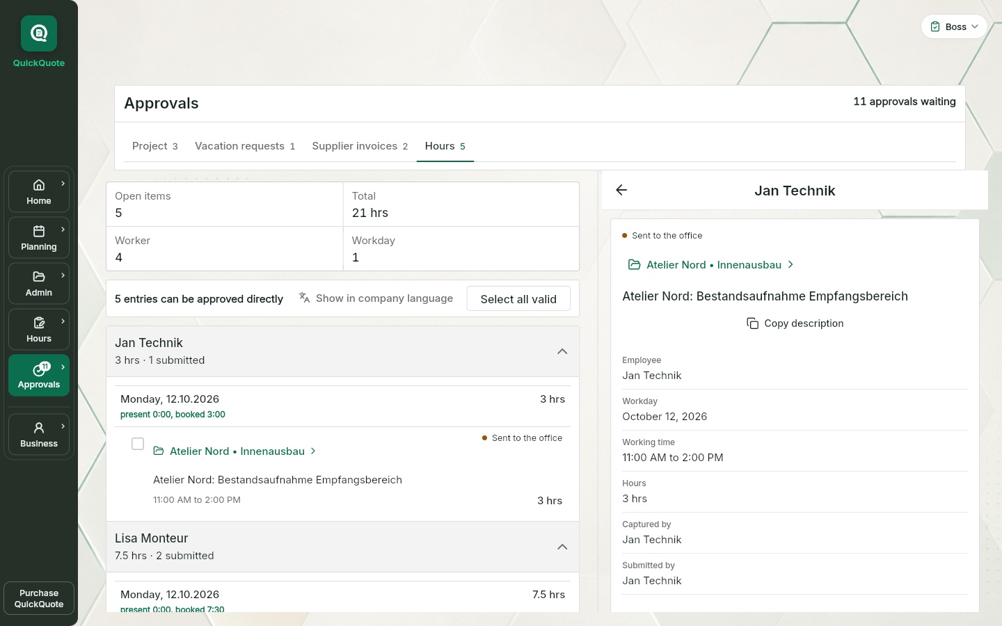Click the Open items summary card
This screenshot has width=1002, height=626.
225,204
